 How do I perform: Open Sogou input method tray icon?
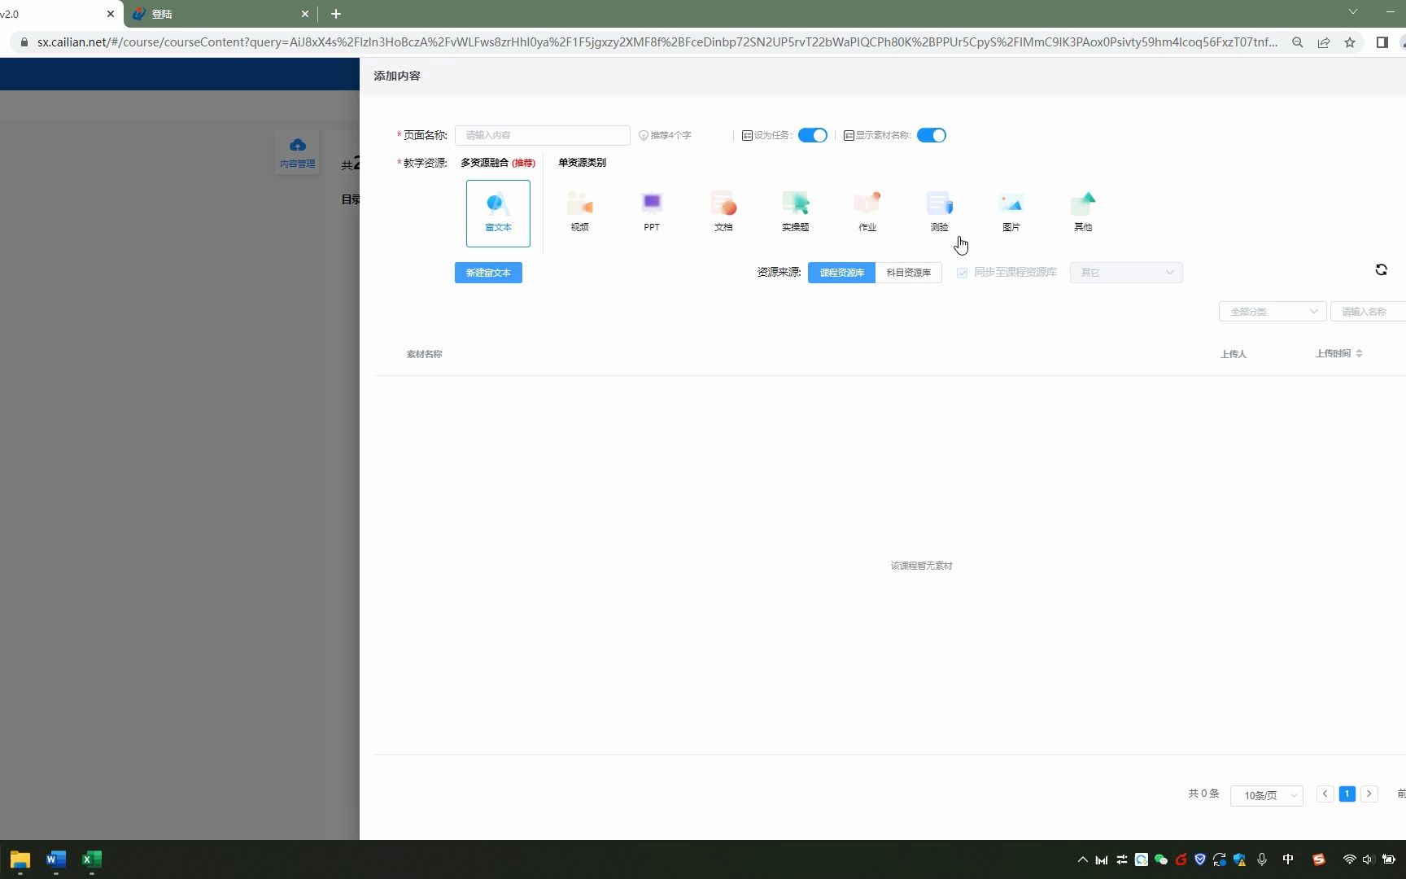[x=1319, y=859]
